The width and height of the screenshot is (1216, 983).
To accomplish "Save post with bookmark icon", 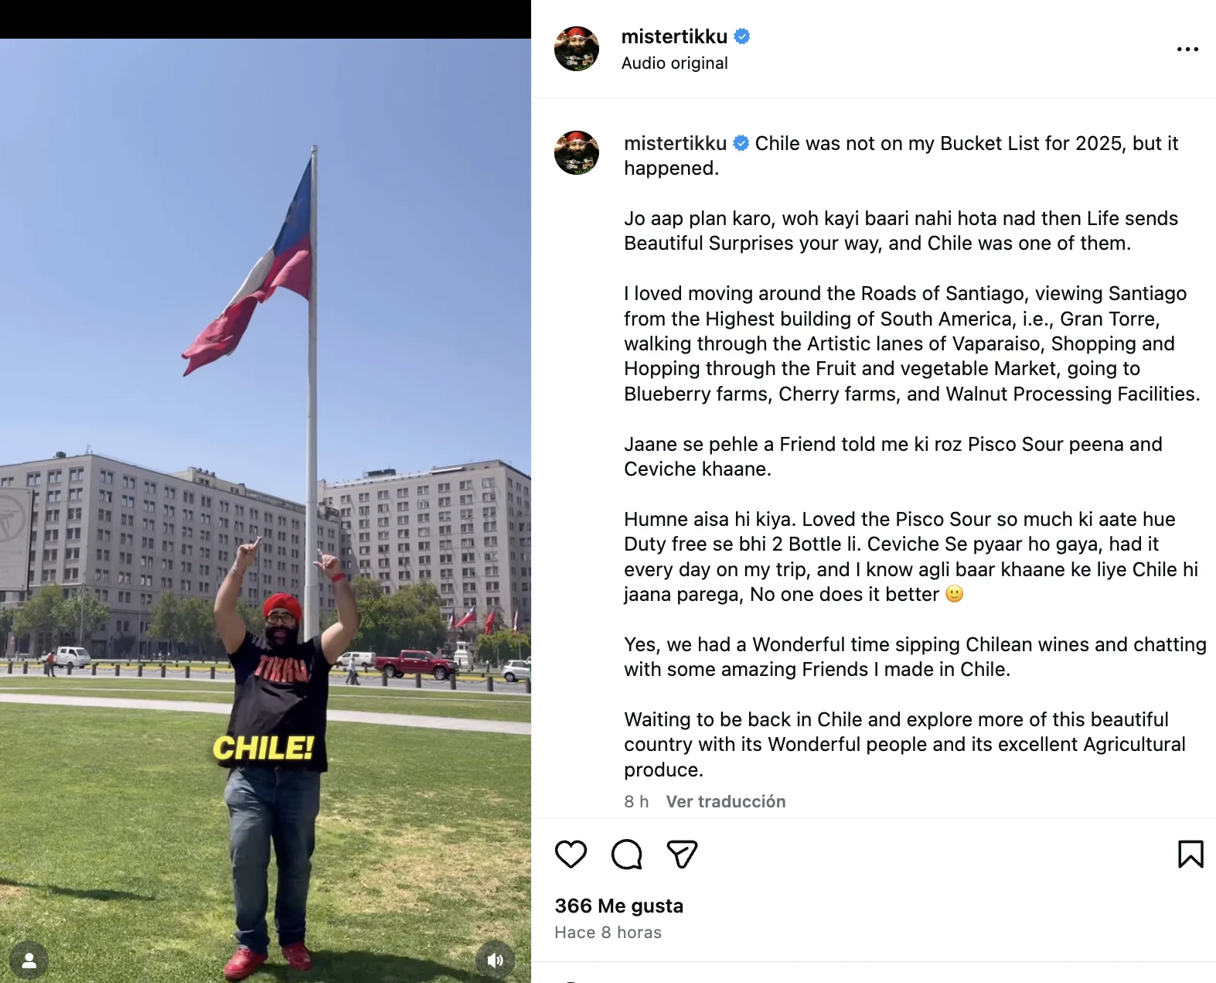I will 1190,854.
